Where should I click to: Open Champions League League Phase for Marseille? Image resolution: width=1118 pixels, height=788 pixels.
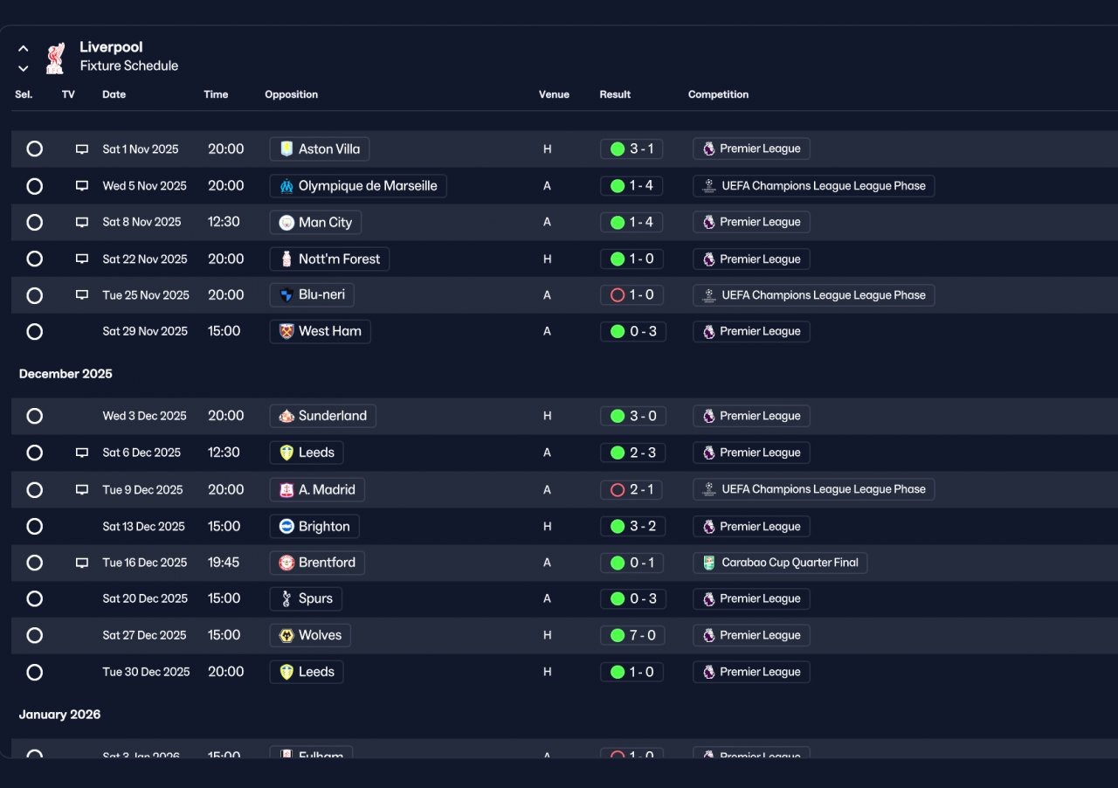click(814, 186)
